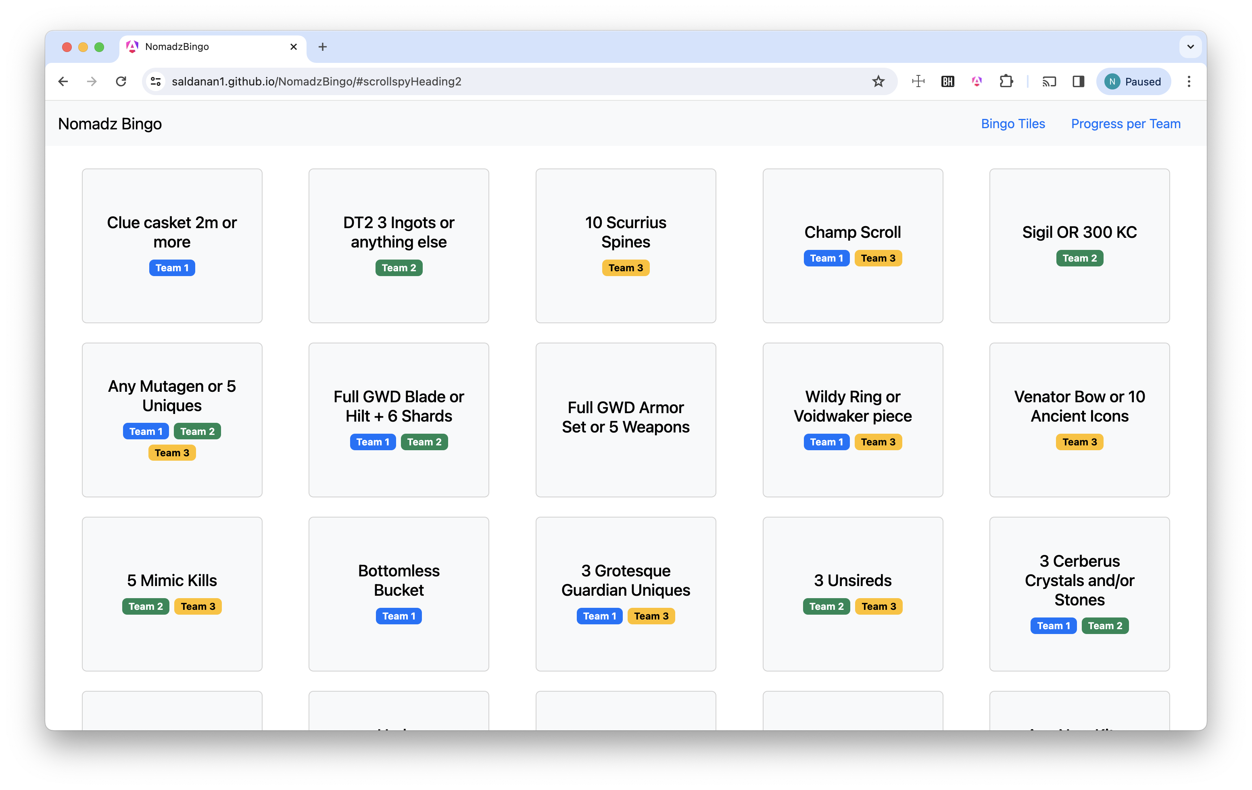
Task: Click Team 3 badge on Venator Bow tile
Action: pyautogui.click(x=1079, y=442)
